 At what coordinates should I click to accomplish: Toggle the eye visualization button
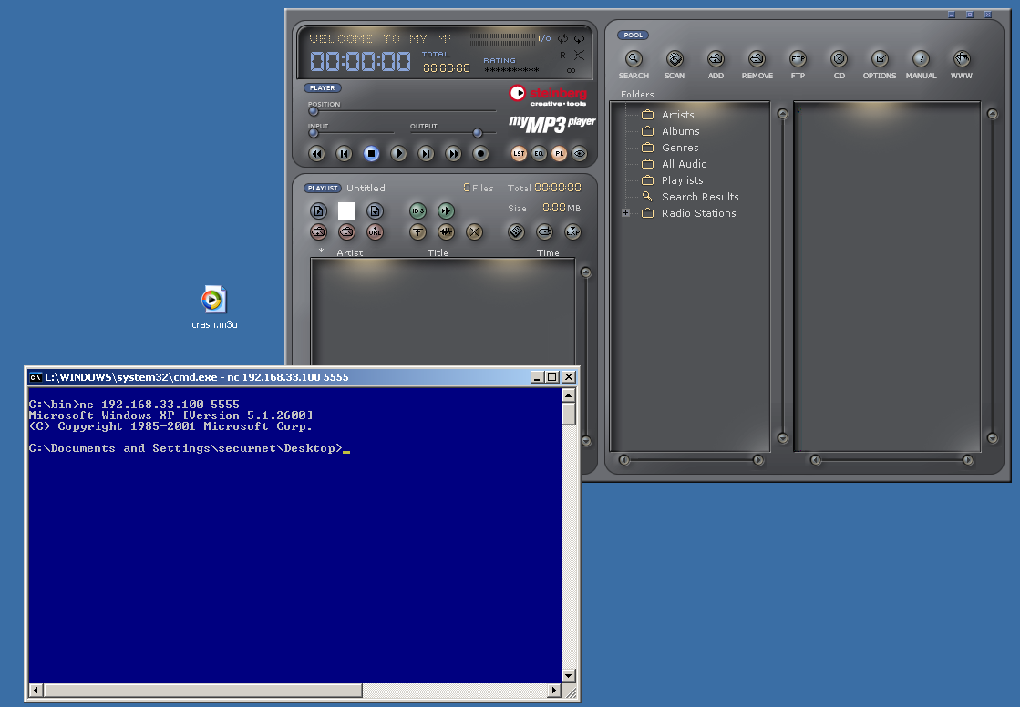coord(579,153)
